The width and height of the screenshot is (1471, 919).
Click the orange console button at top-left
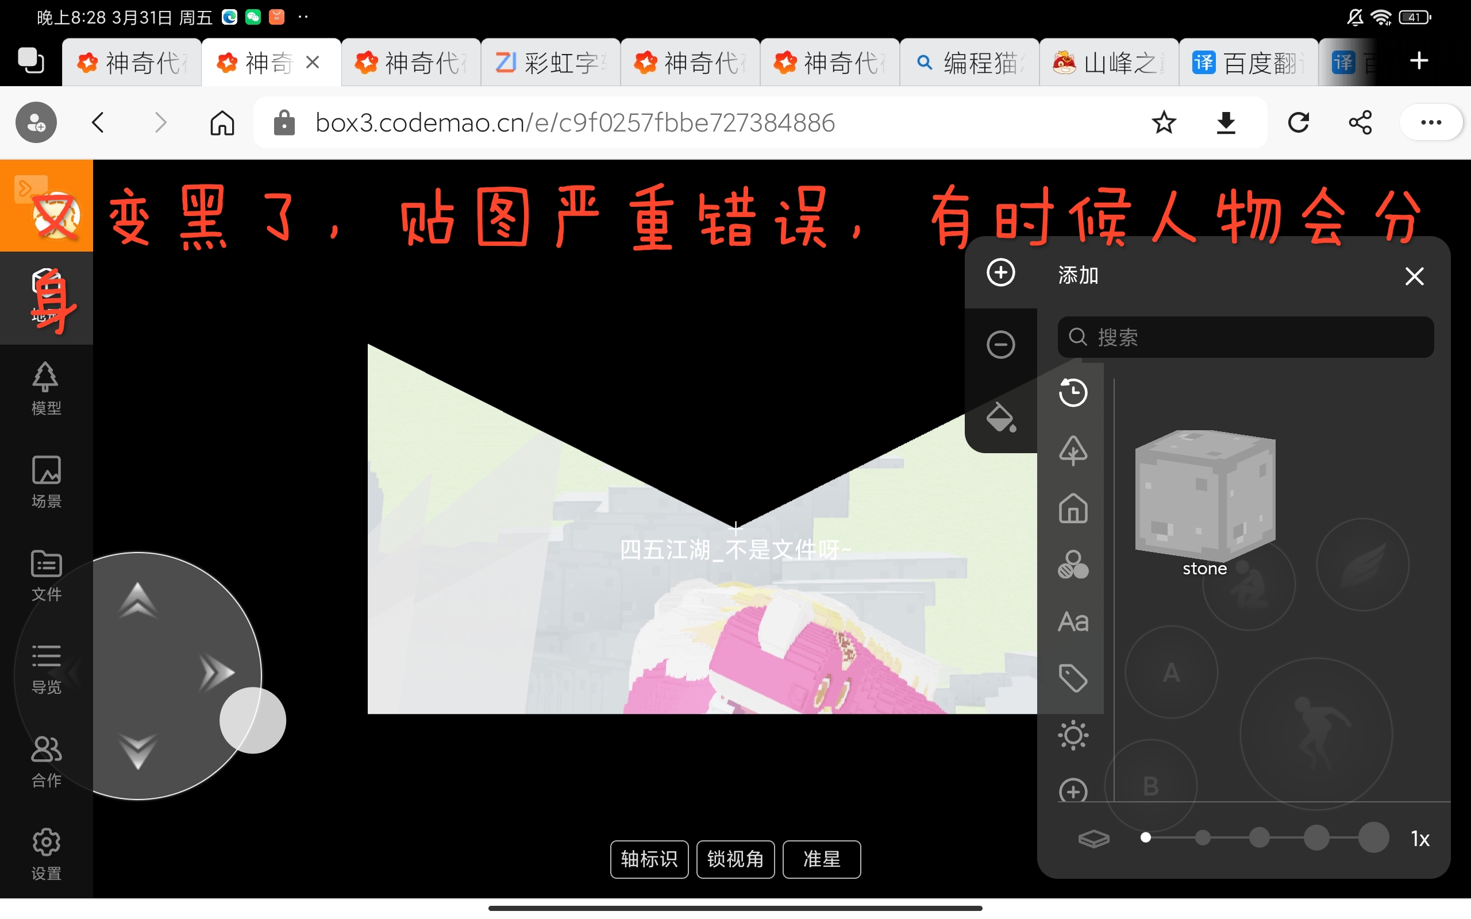tap(46, 206)
